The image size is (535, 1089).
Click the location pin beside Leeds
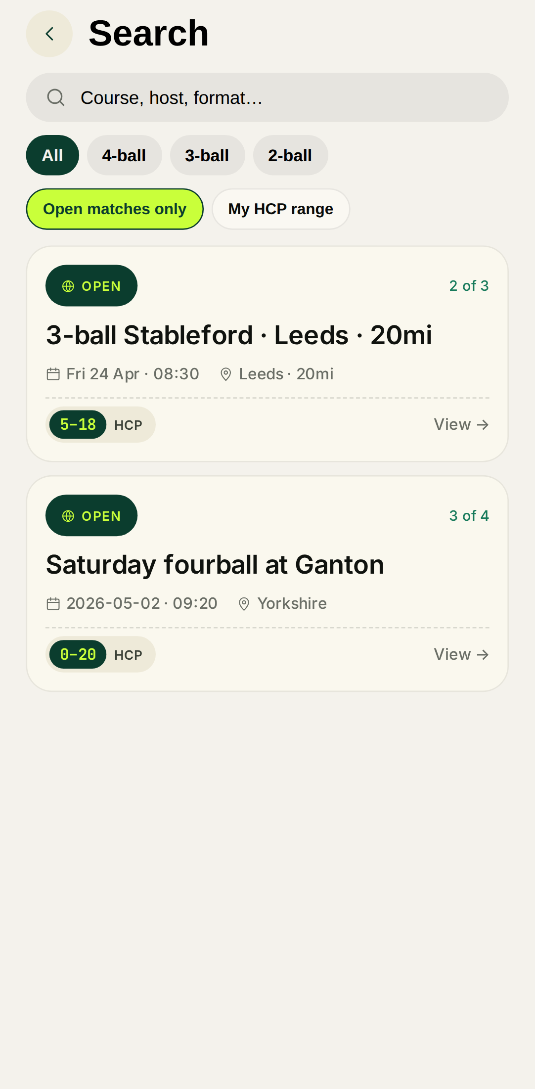225,374
